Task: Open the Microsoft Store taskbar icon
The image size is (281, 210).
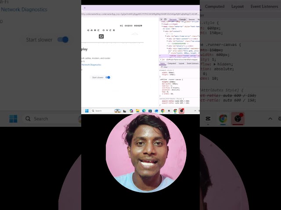Action: tap(150, 111)
